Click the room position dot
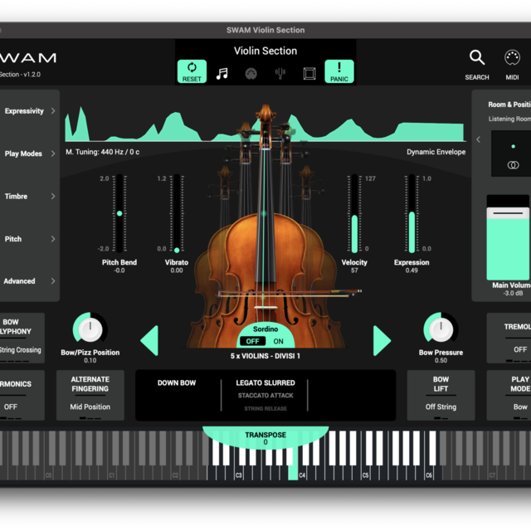Viewport: 531px width, 531px height. [x=513, y=147]
